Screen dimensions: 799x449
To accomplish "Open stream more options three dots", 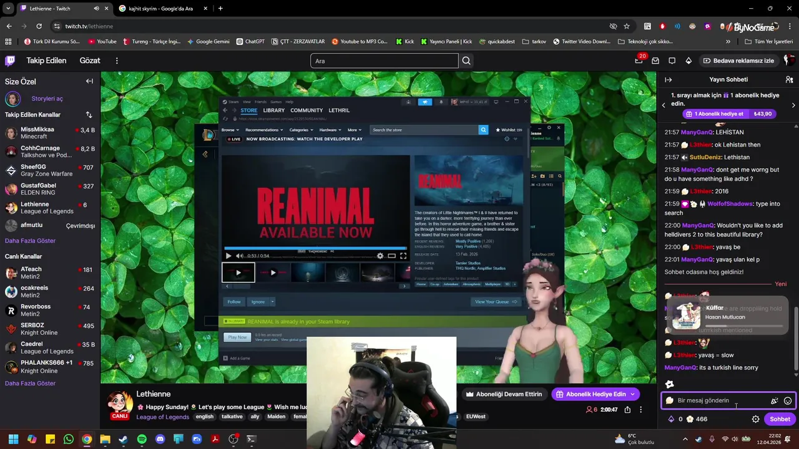I will click(640, 410).
